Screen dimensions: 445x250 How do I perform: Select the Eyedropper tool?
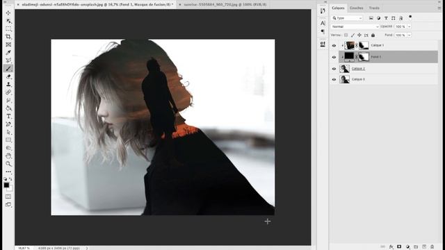point(8,53)
